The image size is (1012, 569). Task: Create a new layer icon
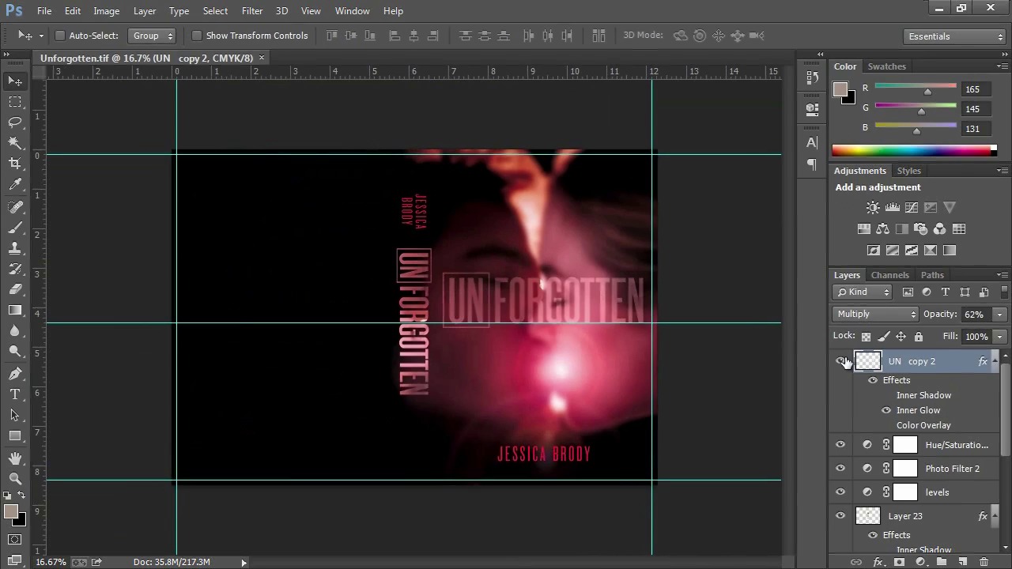[962, 562]
